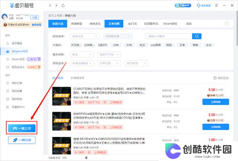Open the 账号类型 account type dropdown

pos(136,63)
